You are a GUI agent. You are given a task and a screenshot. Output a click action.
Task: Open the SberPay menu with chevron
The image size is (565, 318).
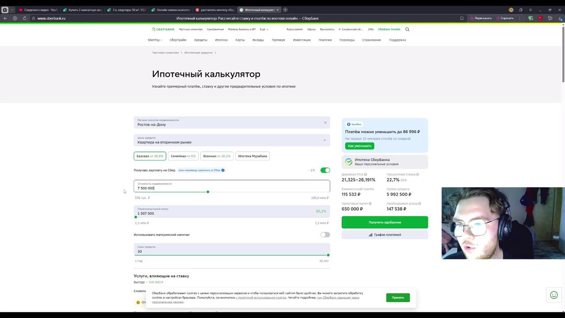pos(154,40)
